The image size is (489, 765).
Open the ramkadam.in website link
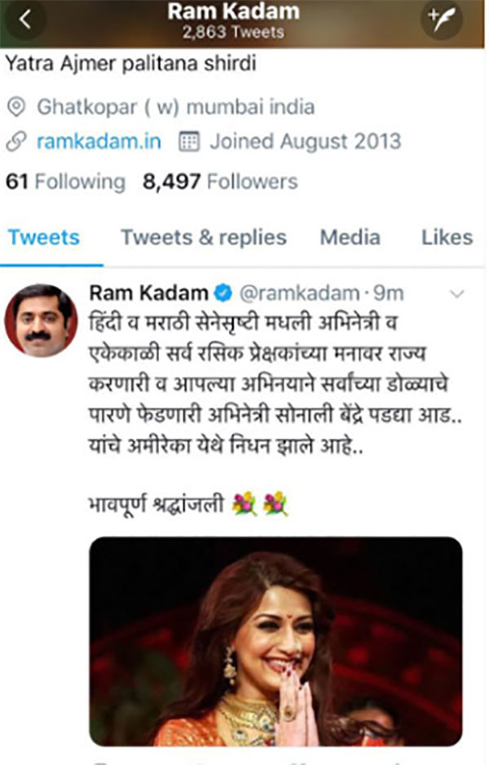point(99,141)
